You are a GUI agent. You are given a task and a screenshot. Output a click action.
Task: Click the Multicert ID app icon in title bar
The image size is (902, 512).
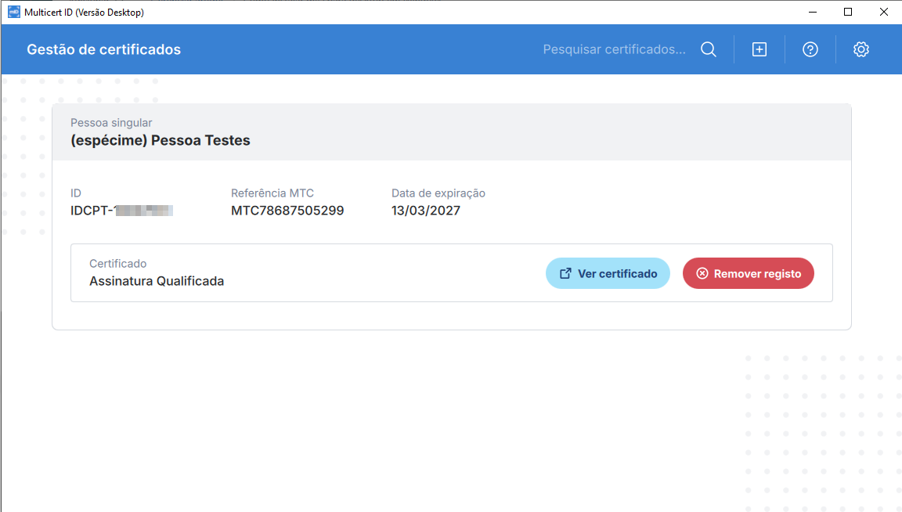[x=14, y=12]
